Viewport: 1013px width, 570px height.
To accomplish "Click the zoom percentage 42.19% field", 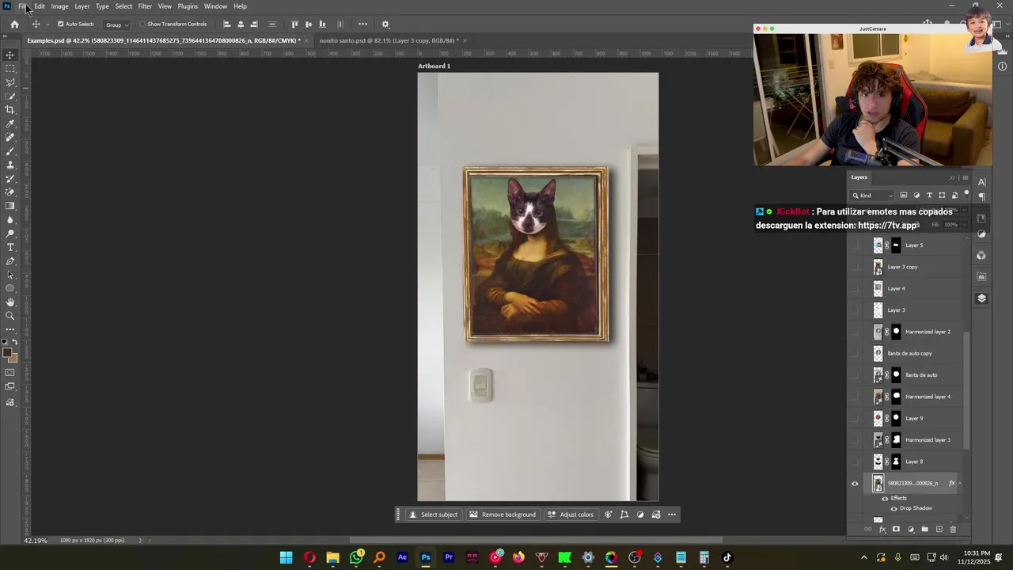I will click(x=36, y=541).
